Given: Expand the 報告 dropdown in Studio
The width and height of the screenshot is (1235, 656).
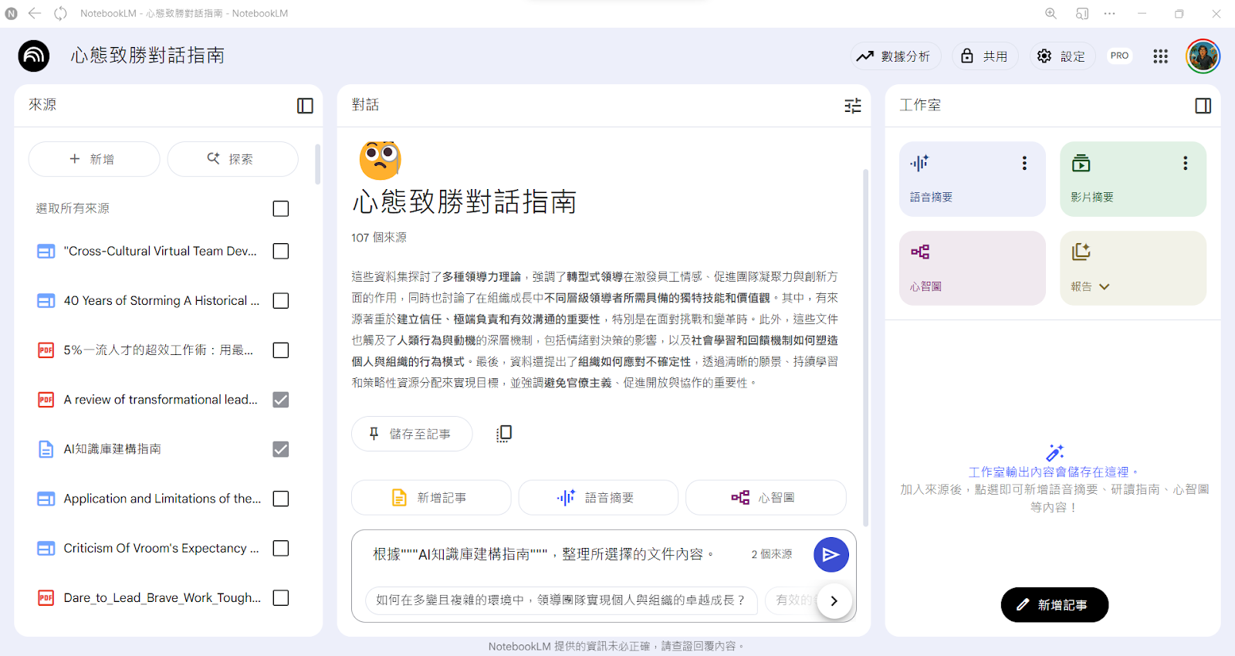Looking at the screenshot, I should click(1104, 286).
